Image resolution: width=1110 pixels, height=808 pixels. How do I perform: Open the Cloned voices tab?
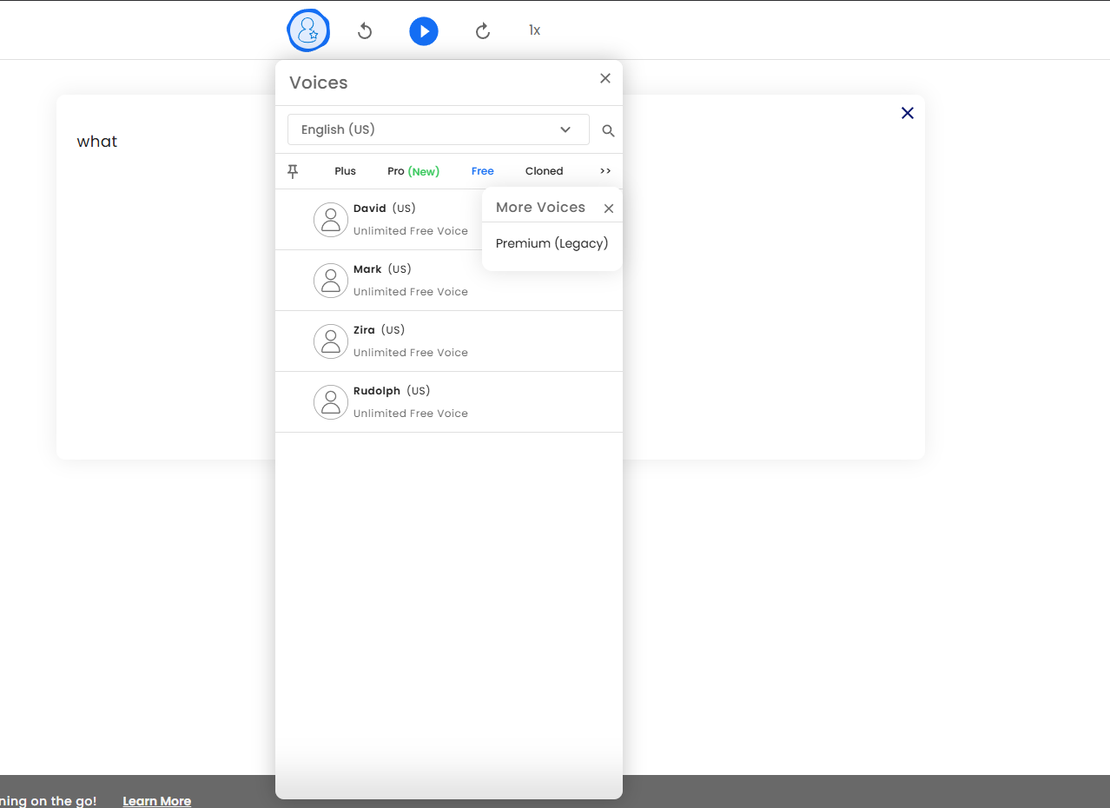tap(545, 171)
